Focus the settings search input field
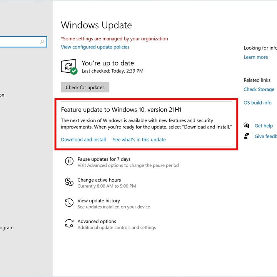This screenshot has height=277, width=277. pyautogui.click(x=23, y=42)
